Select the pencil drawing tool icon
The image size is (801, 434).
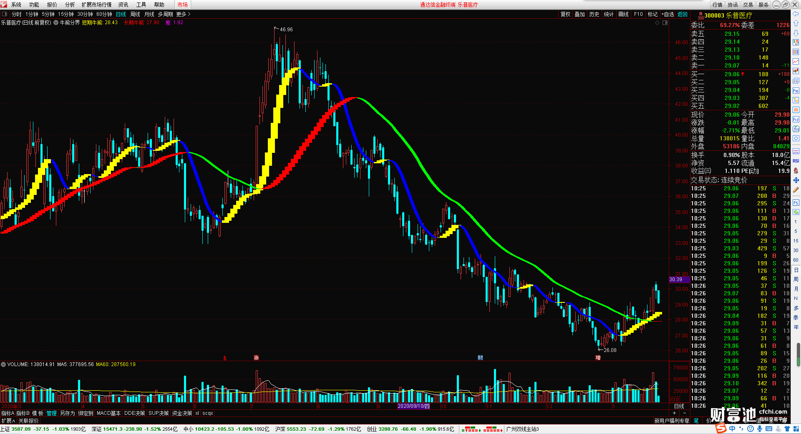click(796, 190)
